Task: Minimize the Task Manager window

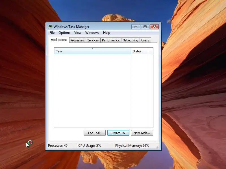Action: 136,27
